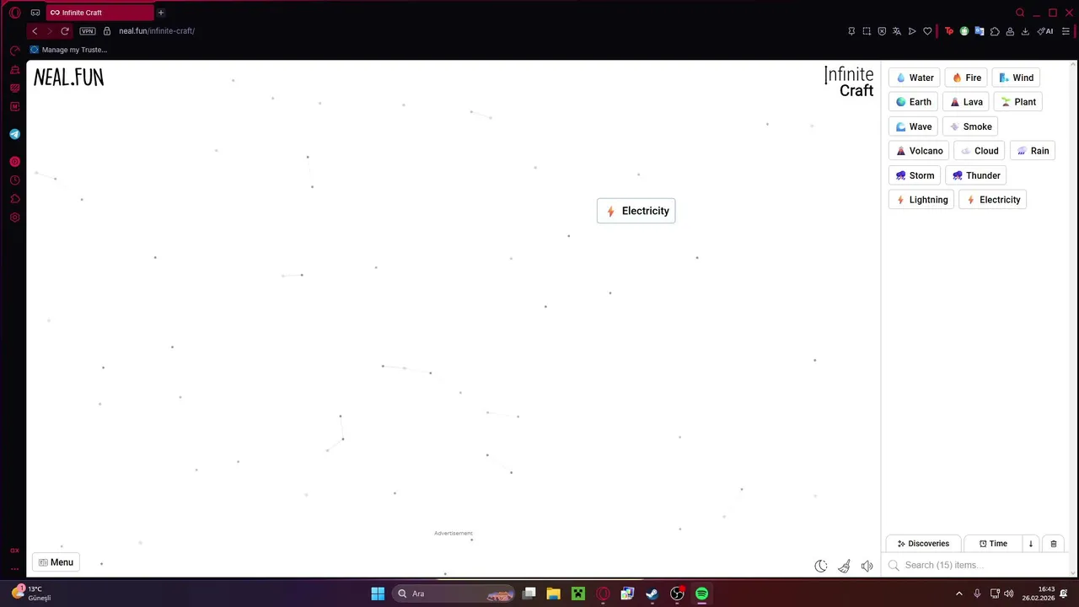
Task: Open the NEAL.FUN home logo
Action: point(68,78)
